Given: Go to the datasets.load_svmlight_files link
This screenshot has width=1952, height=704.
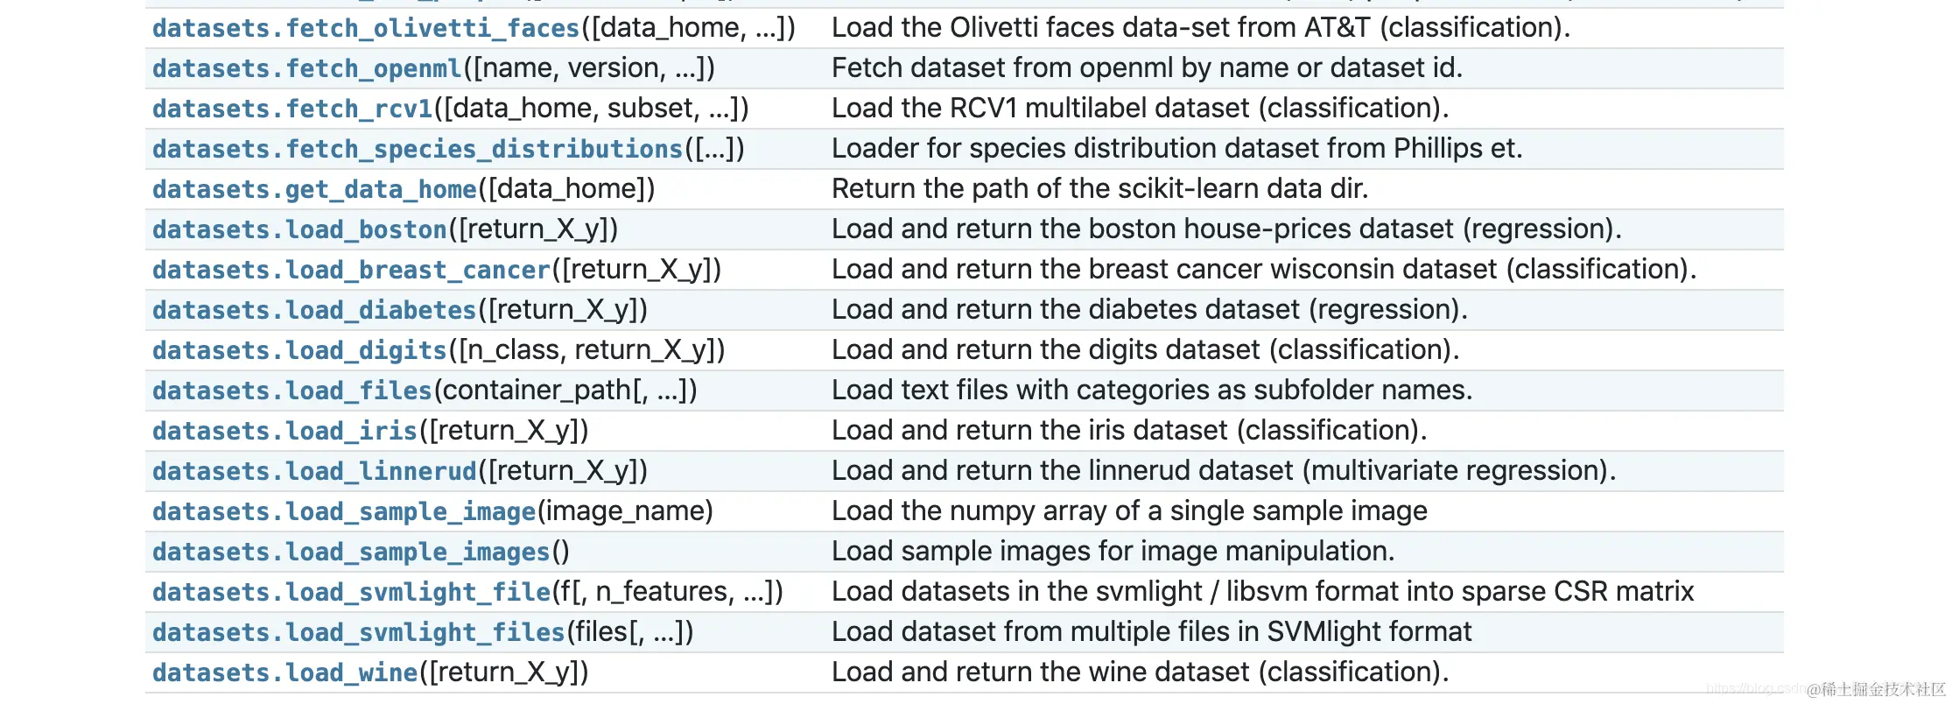Looking at the screenshot, I should [359, 633].
